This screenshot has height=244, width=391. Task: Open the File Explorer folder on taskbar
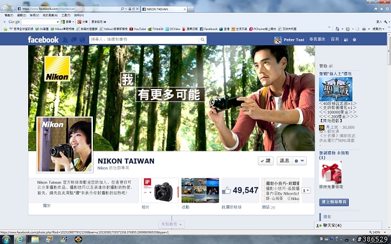pos(35,240)
